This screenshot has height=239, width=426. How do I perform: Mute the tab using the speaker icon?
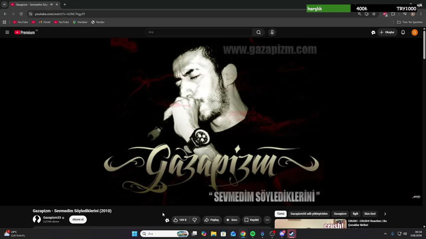point(51,5)
